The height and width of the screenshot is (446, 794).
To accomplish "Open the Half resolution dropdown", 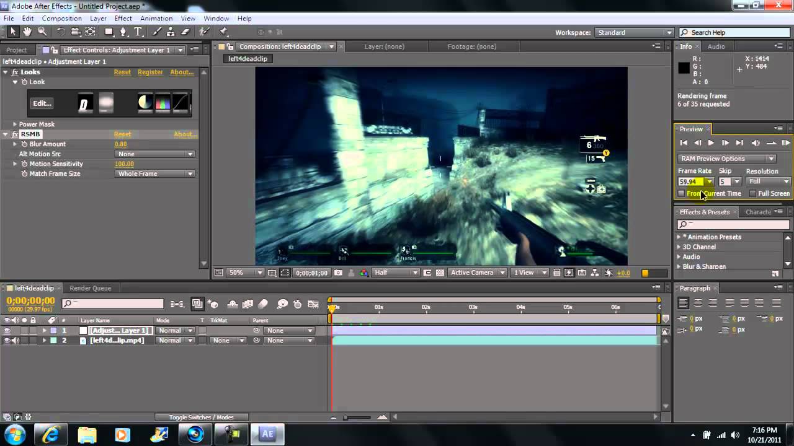I will coord(396,273).
